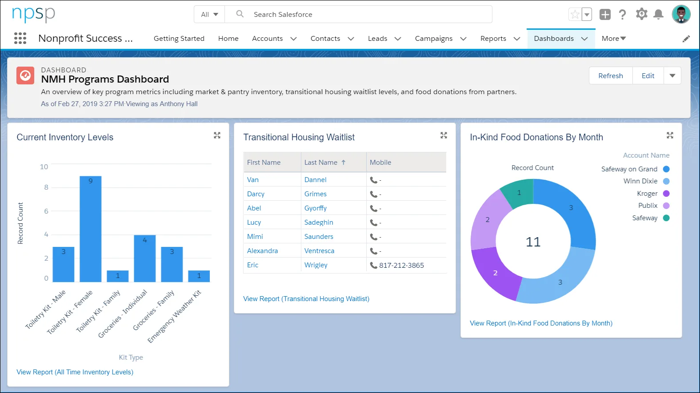Refresh the dashboard
The image size is (700, 393).
[611, 75]
